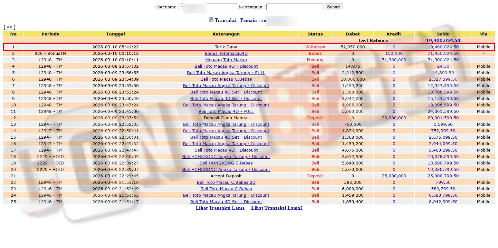Click Beli Toto Macau 4D - FULL link
498x248 pixels.
pos(226,112)
